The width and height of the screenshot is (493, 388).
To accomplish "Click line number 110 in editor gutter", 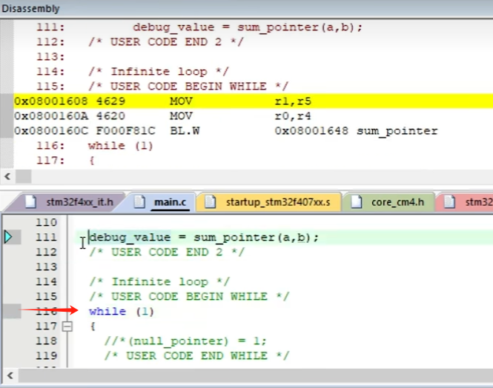I will (x=46, y=222).
